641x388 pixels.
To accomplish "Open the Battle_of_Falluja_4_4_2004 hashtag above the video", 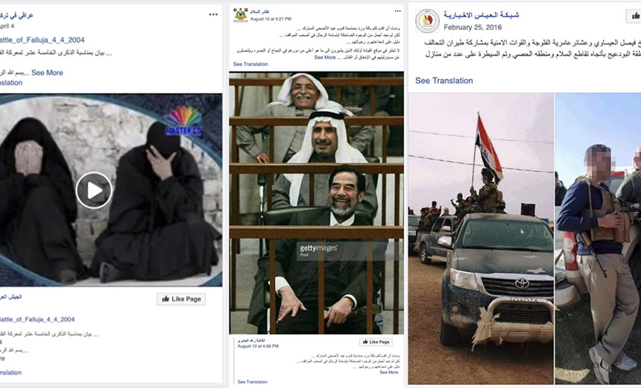I will (x=41, y=40).
